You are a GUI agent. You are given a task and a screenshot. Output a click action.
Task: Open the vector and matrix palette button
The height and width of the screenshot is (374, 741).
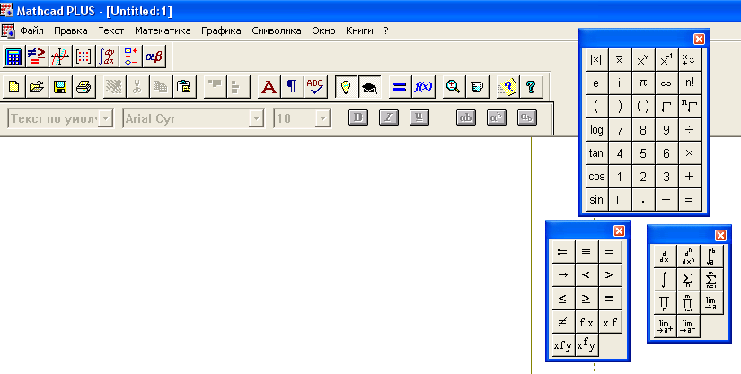[84, 57]
